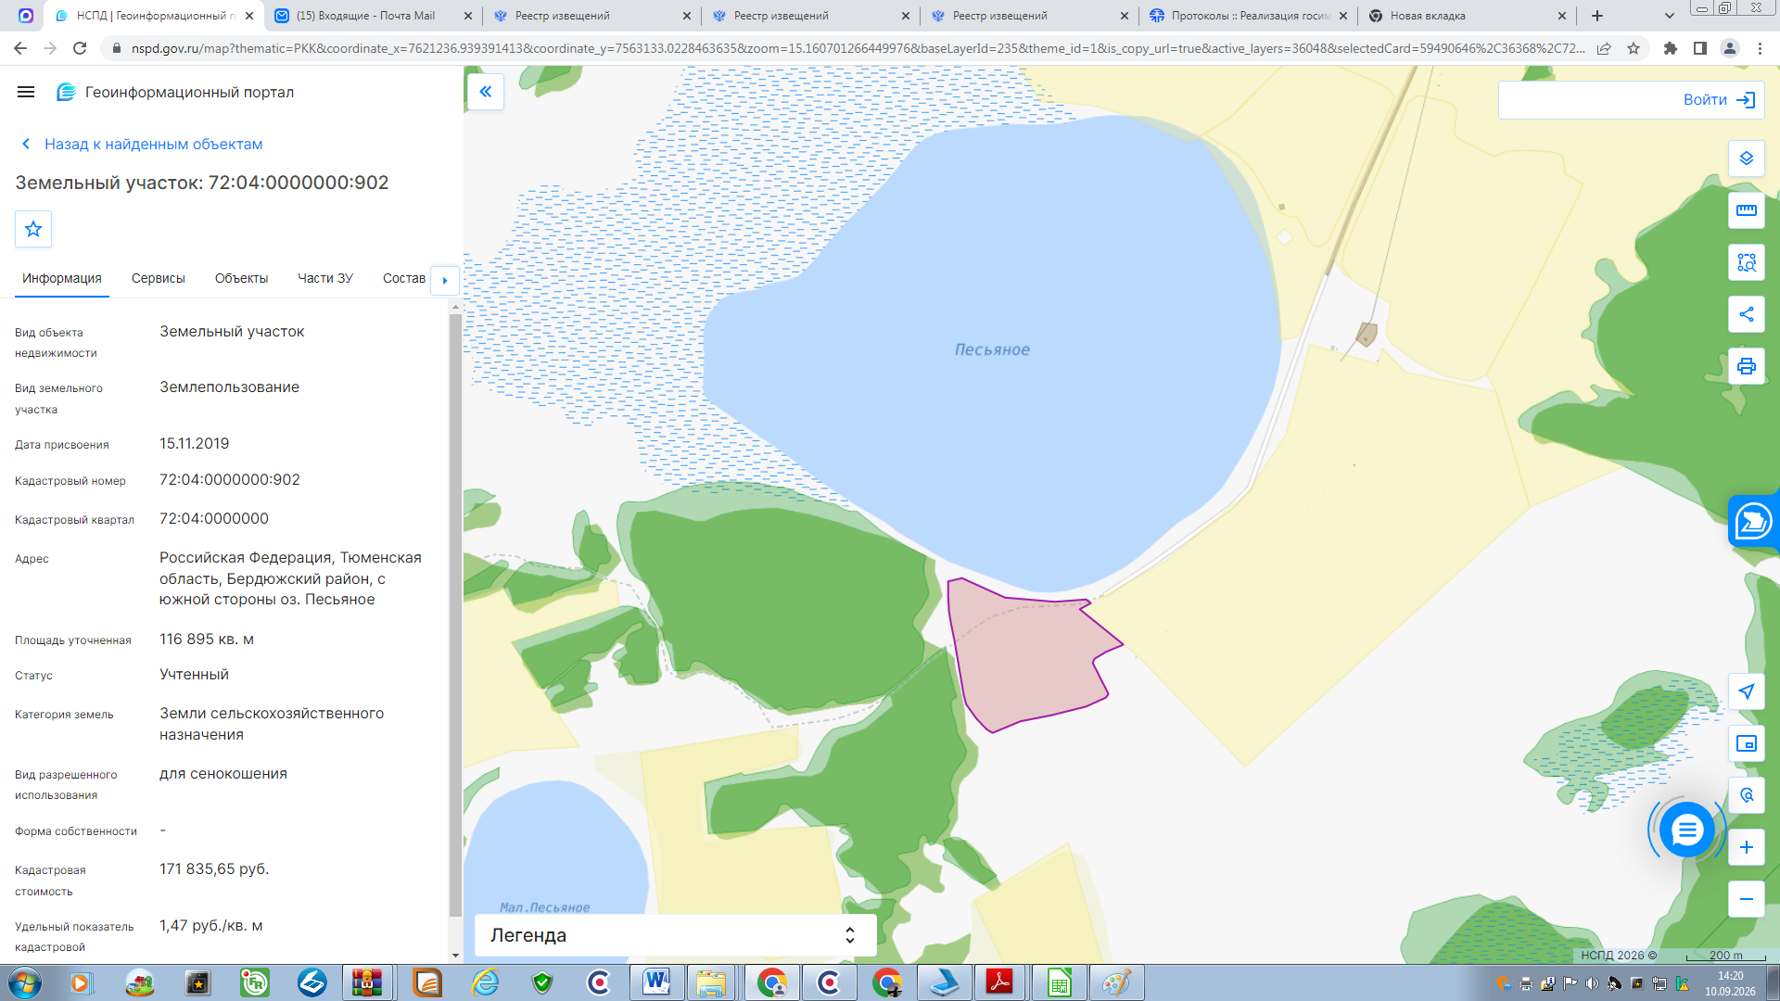1780x1001 pixels.
Task: Open the hamburger main menu
Action: [26, 92]
